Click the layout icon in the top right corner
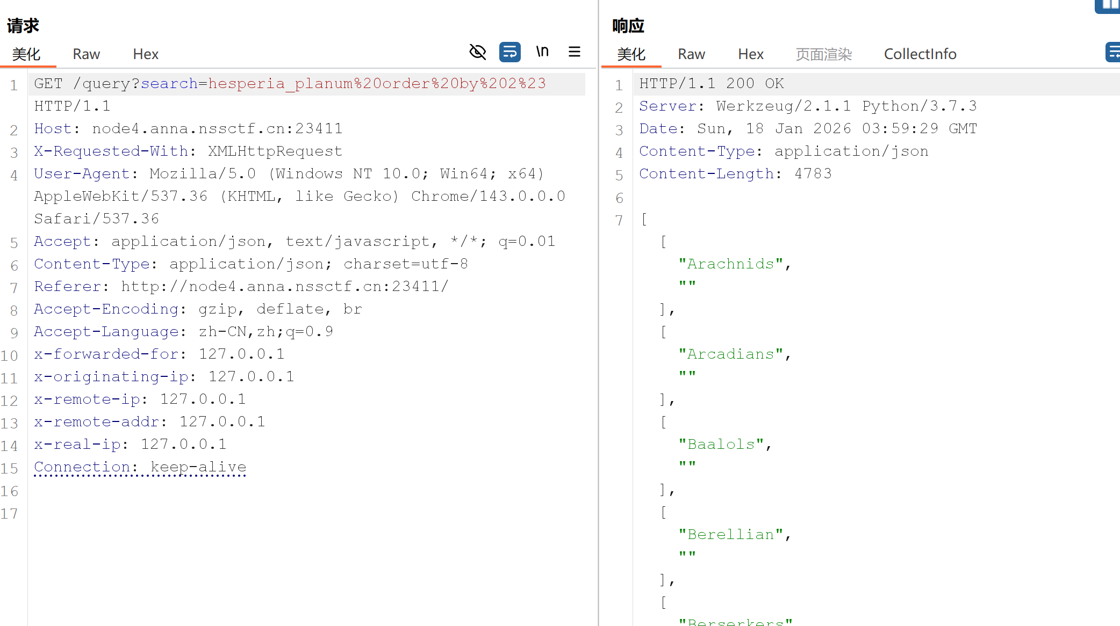The image size is (1120, 626). tap(1108, 5)
